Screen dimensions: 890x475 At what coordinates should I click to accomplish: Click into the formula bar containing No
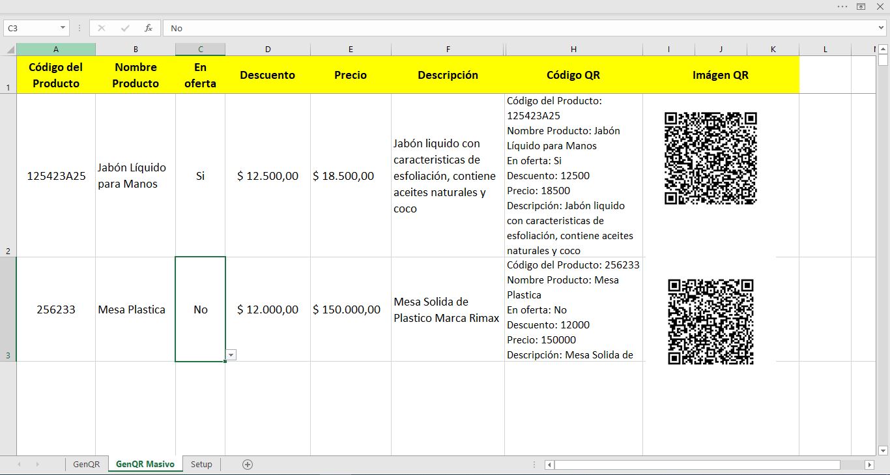click(519, 28)
